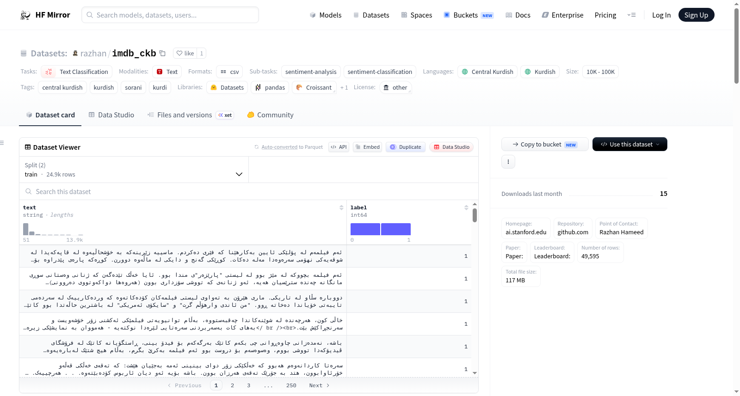
Task: Click the left sidebar hamburger icon
Action: tap(2, 143)
